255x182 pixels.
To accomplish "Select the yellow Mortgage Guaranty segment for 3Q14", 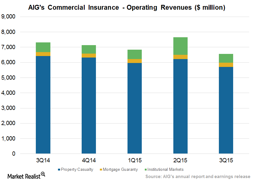I will 43,54.
